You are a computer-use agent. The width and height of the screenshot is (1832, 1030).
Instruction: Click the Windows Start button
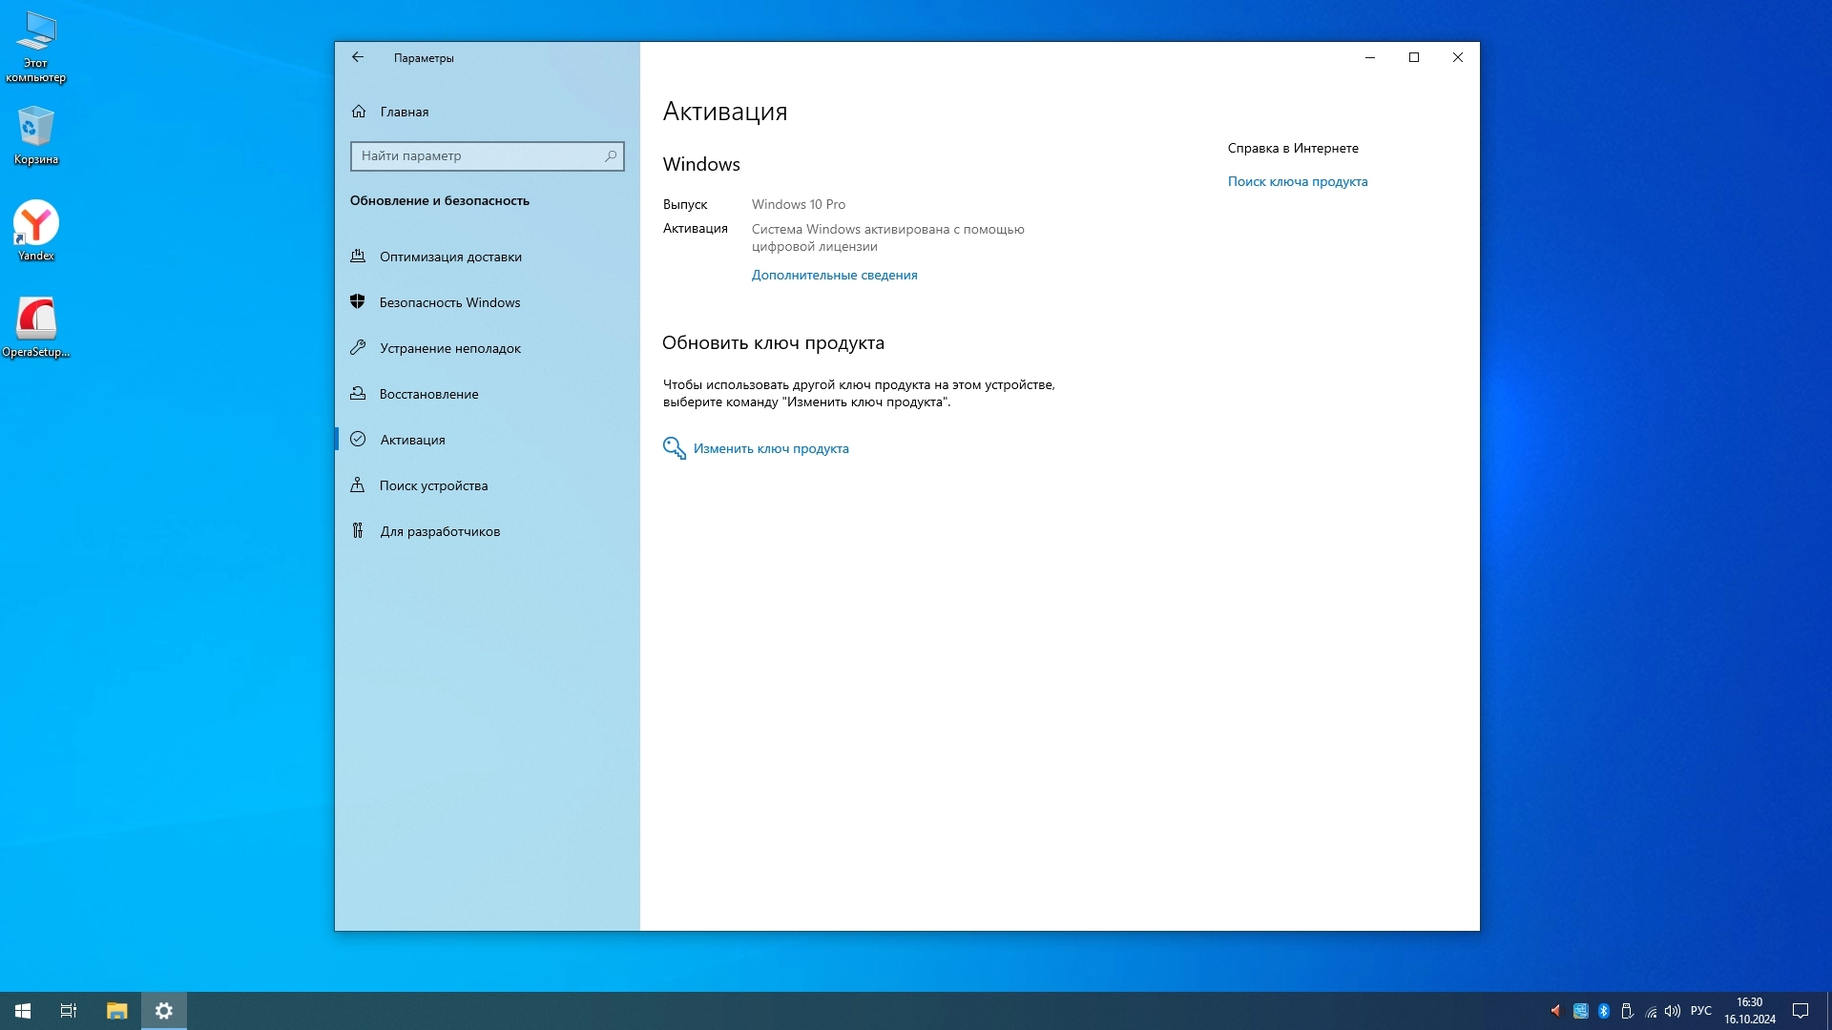(x=23, y=1010)
